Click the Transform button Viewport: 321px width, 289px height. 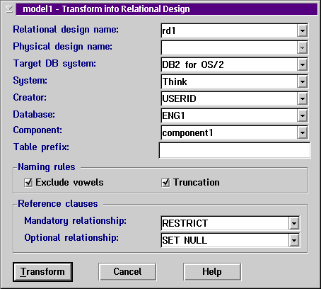coord(42,272)
